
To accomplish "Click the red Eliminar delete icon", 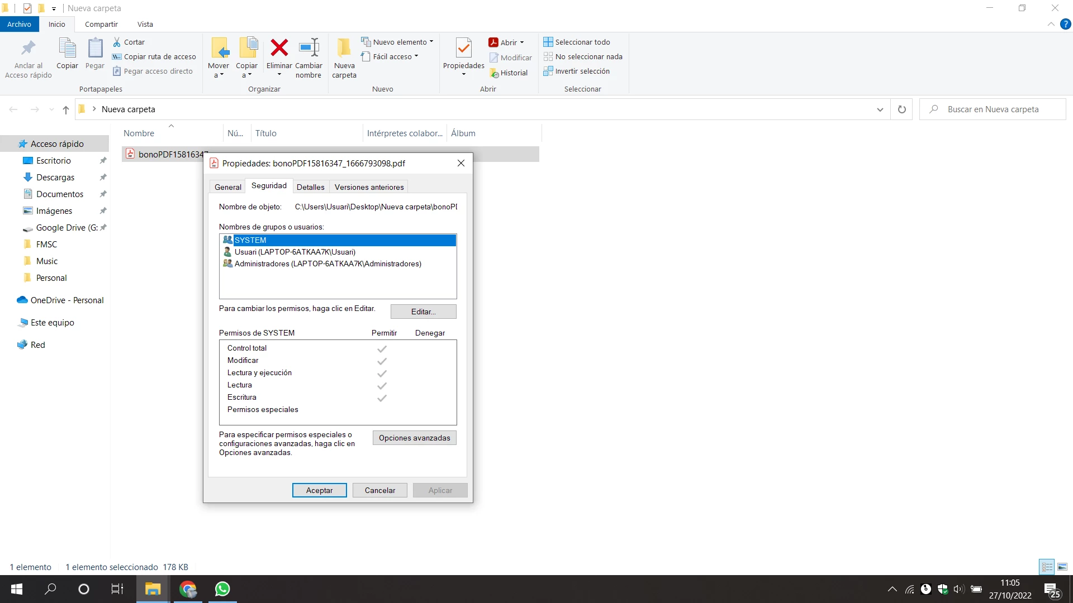I will [279, 49].
